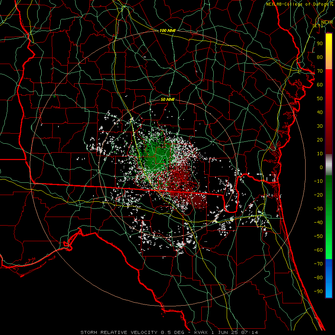
Task: Click the yellow segment atop the color bar
Action: pos(329,51)
